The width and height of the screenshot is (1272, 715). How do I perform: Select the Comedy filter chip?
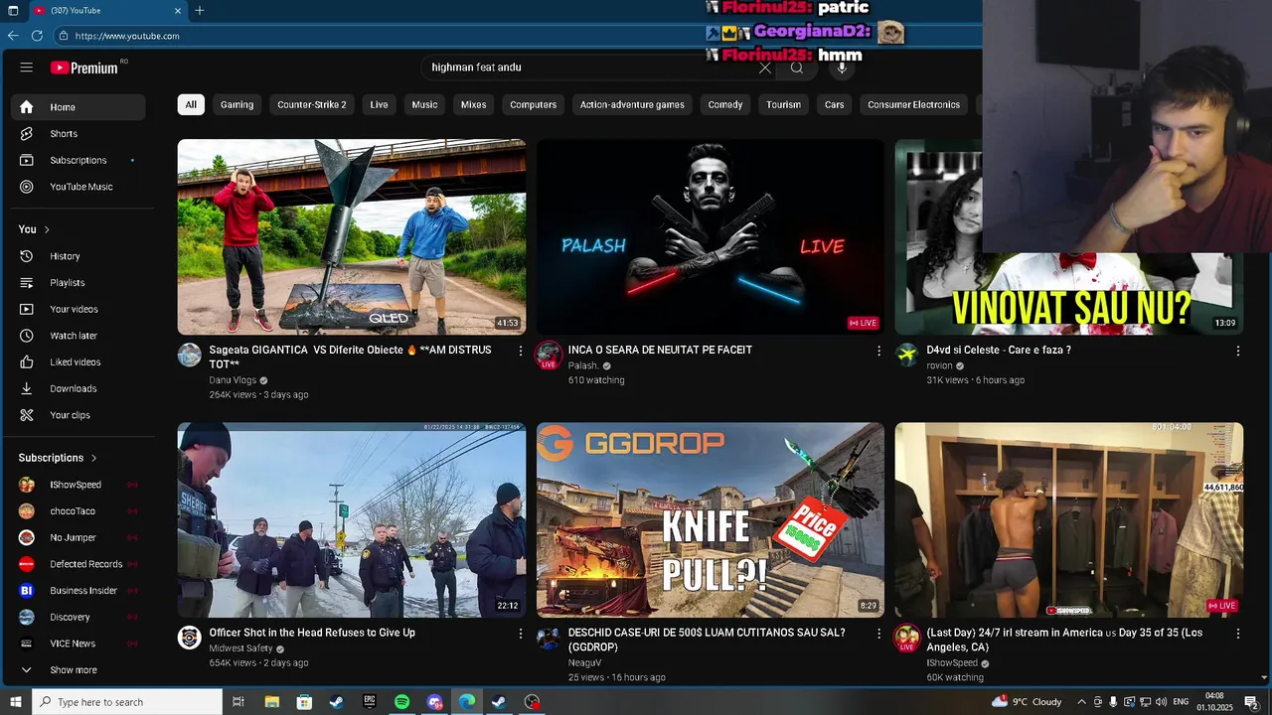[725, 104]
